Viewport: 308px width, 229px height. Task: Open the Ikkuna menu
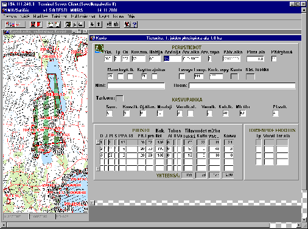coord(118,16)
